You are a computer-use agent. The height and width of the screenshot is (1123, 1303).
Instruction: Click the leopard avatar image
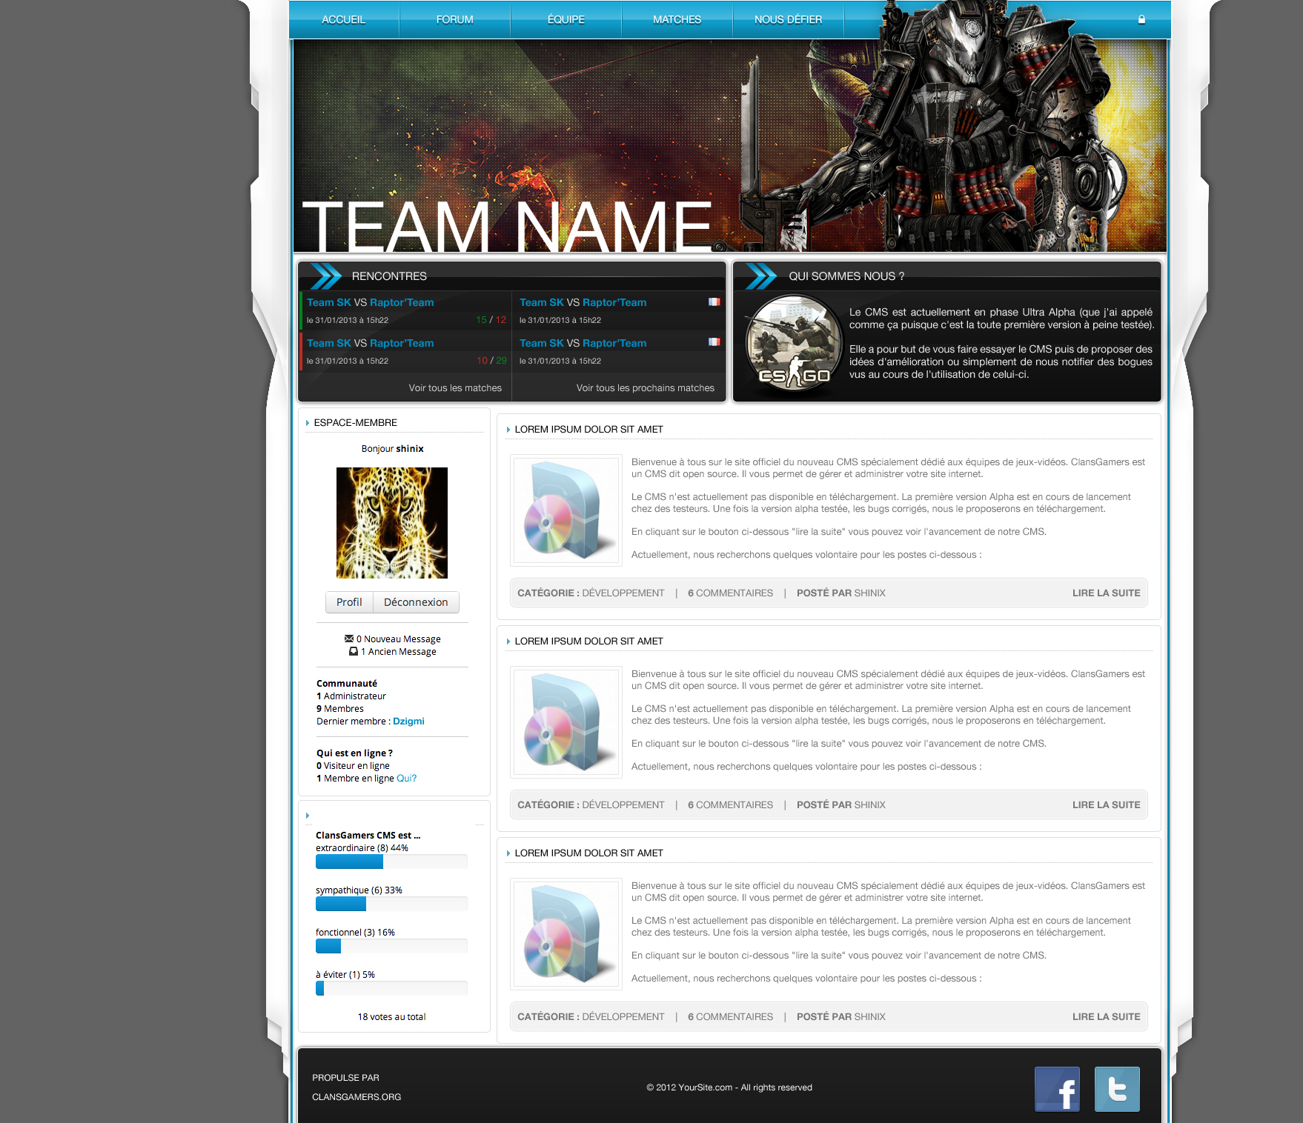pos(392,523)
